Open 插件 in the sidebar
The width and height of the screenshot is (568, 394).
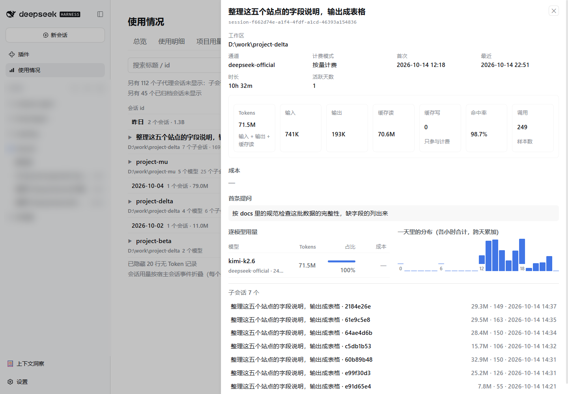[x=55, y=54]
